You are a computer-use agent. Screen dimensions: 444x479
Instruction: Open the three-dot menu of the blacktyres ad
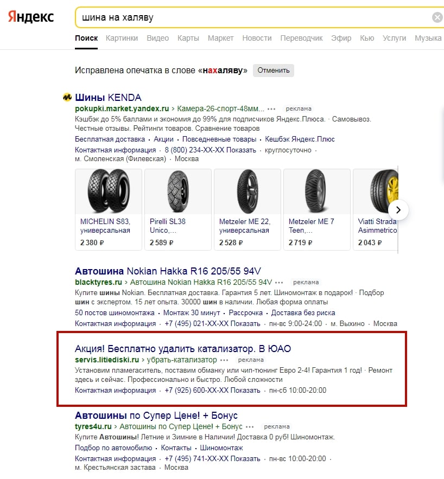[278, 282]
